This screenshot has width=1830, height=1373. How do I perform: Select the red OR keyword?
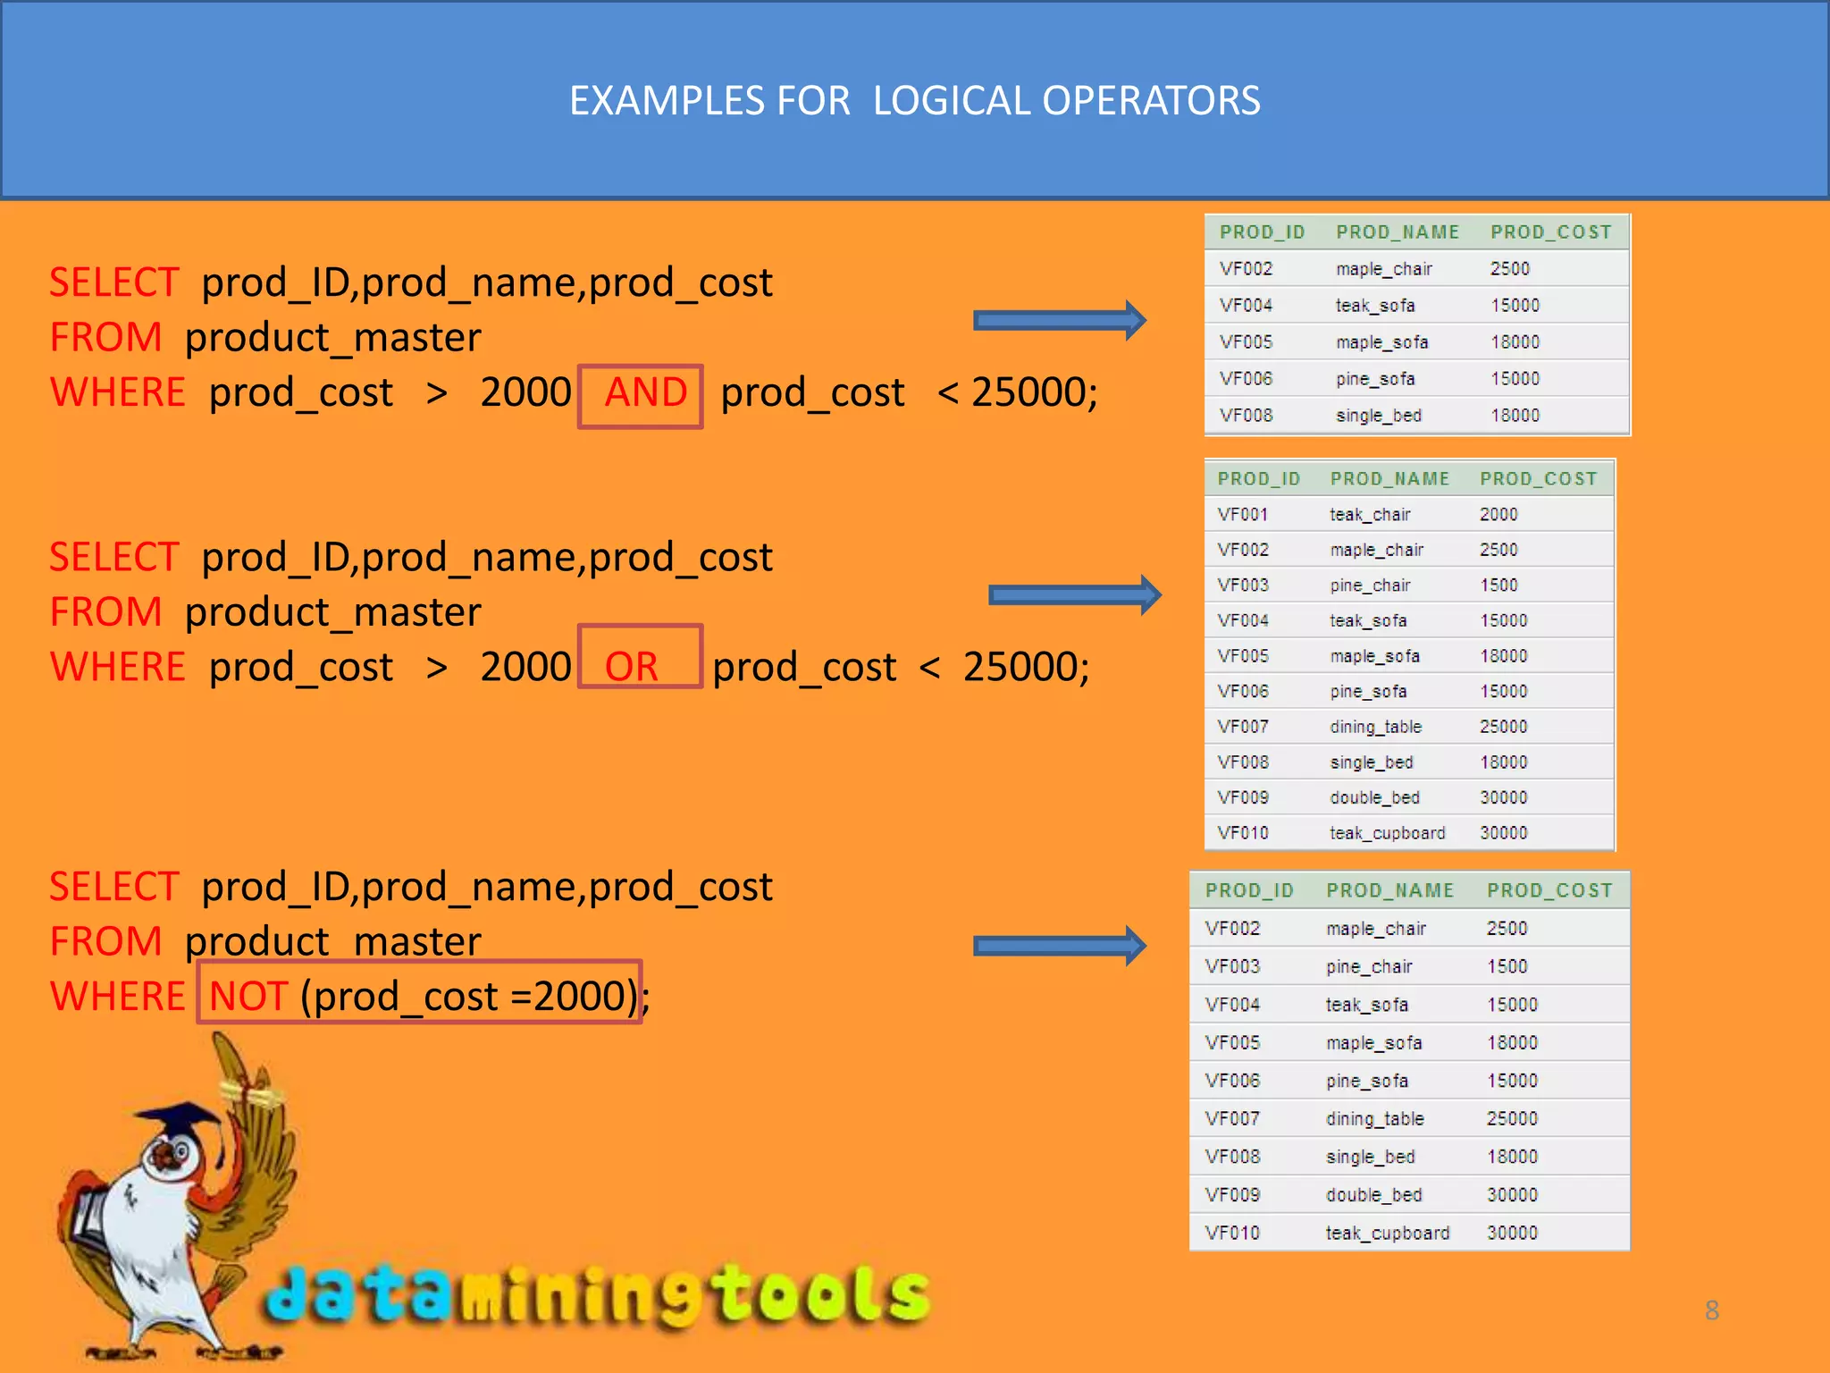[x=631, y=667]
